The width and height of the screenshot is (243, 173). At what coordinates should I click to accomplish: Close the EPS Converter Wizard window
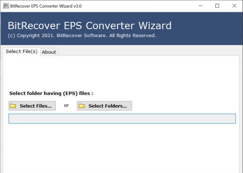click(x=234, y=6)
